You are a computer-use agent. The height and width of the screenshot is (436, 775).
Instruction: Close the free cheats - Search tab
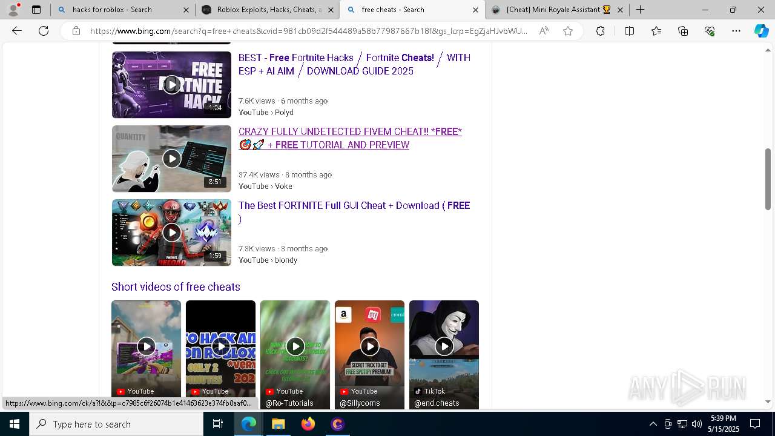click(475, 10)
